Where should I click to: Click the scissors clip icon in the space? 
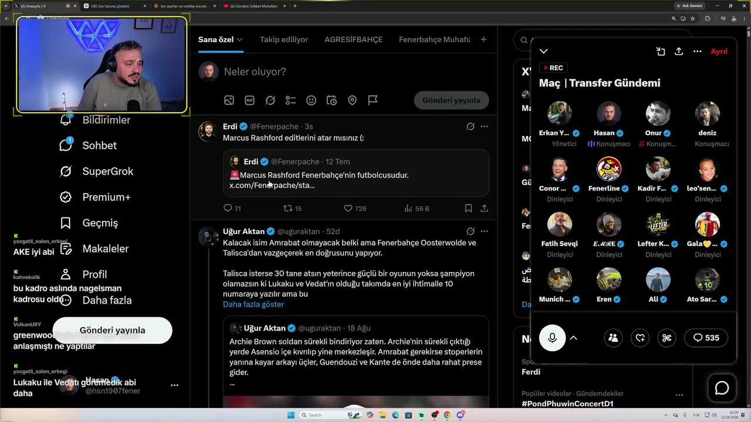click(x=667, y=338)
